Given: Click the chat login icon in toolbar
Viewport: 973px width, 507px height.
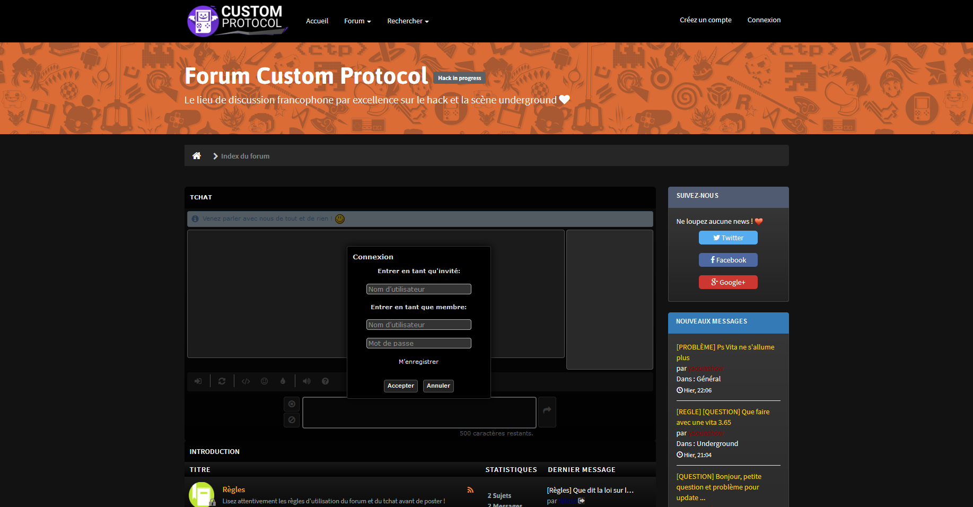Looking at the screenshot, I should [x=198, y=381].
